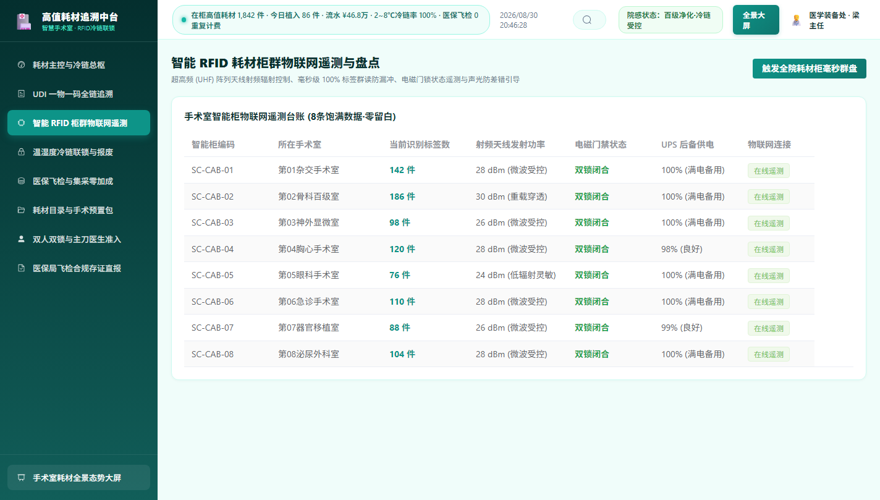
Task: Click the 第03神外显微室 cell
Action: pyautogui.click(x=308, y=222)
